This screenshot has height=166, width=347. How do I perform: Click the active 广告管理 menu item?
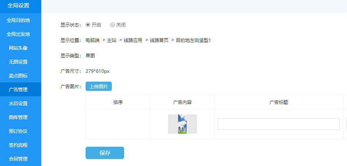(18, 90)
